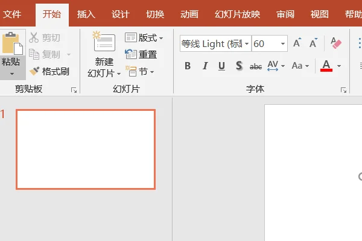The height and width of the screenshot is (241, 362).
Task: Open the 文件 (File) tab
Action: [x=12, y=14]
